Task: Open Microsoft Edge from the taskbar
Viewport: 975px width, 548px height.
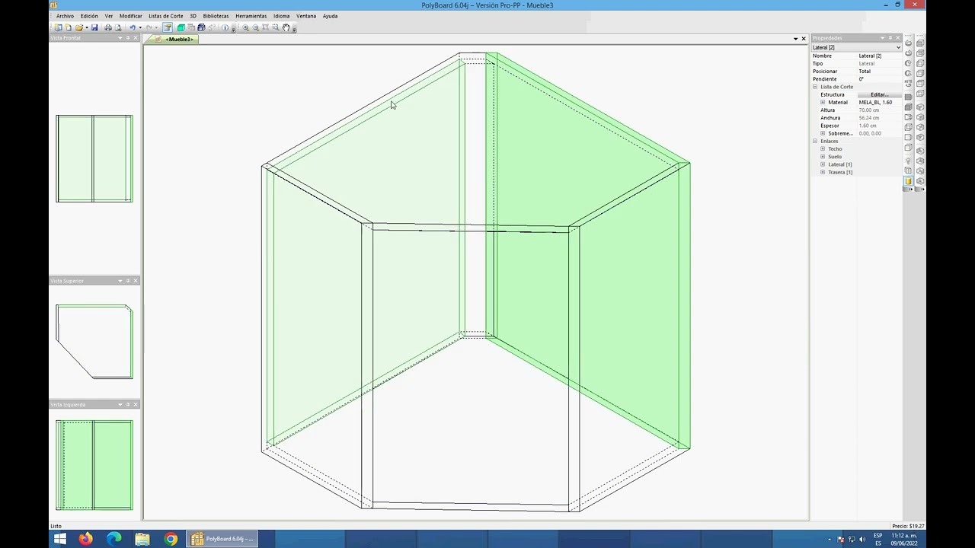Action: pos(113,539)
